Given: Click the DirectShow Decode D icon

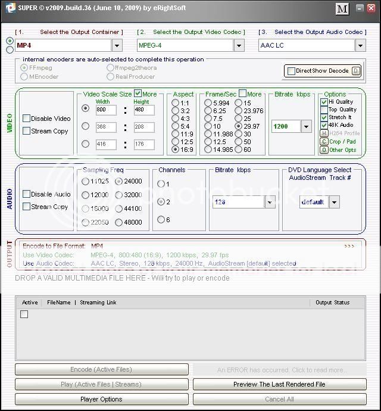Looking at the screenshot, I should [356, 71].
